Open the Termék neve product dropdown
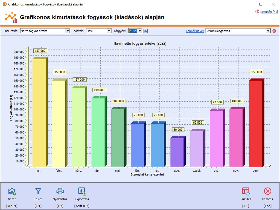This screenshot has width=280, height=210. tap(269, 31)
